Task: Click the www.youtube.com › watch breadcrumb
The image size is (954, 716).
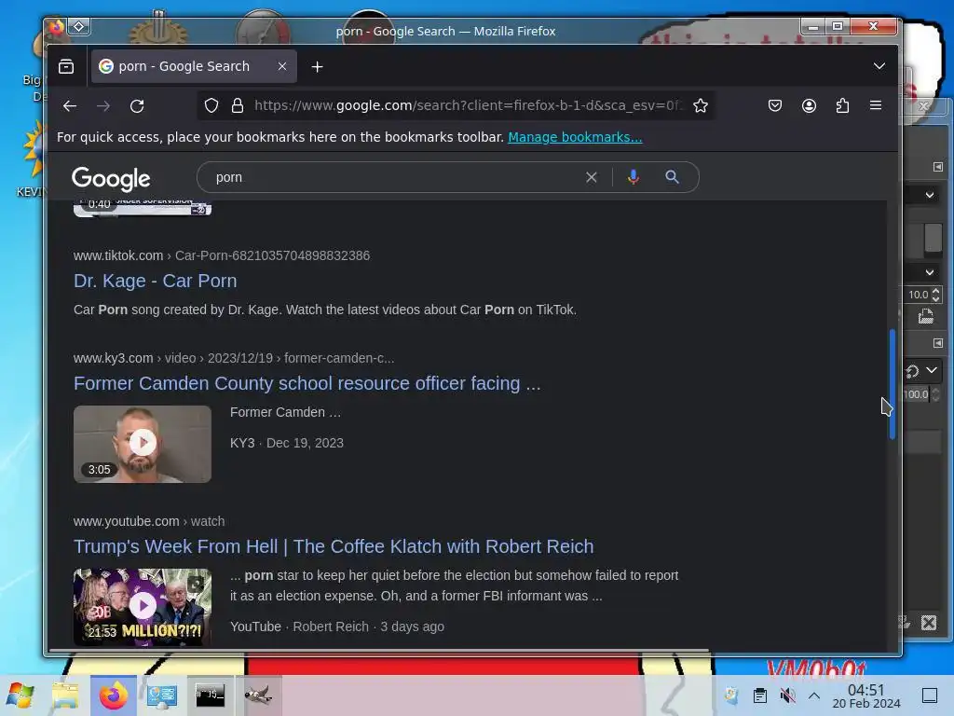Action: pos(149,521)
